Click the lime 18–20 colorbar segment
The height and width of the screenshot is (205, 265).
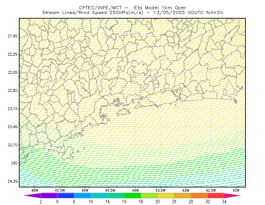(149, 195)
